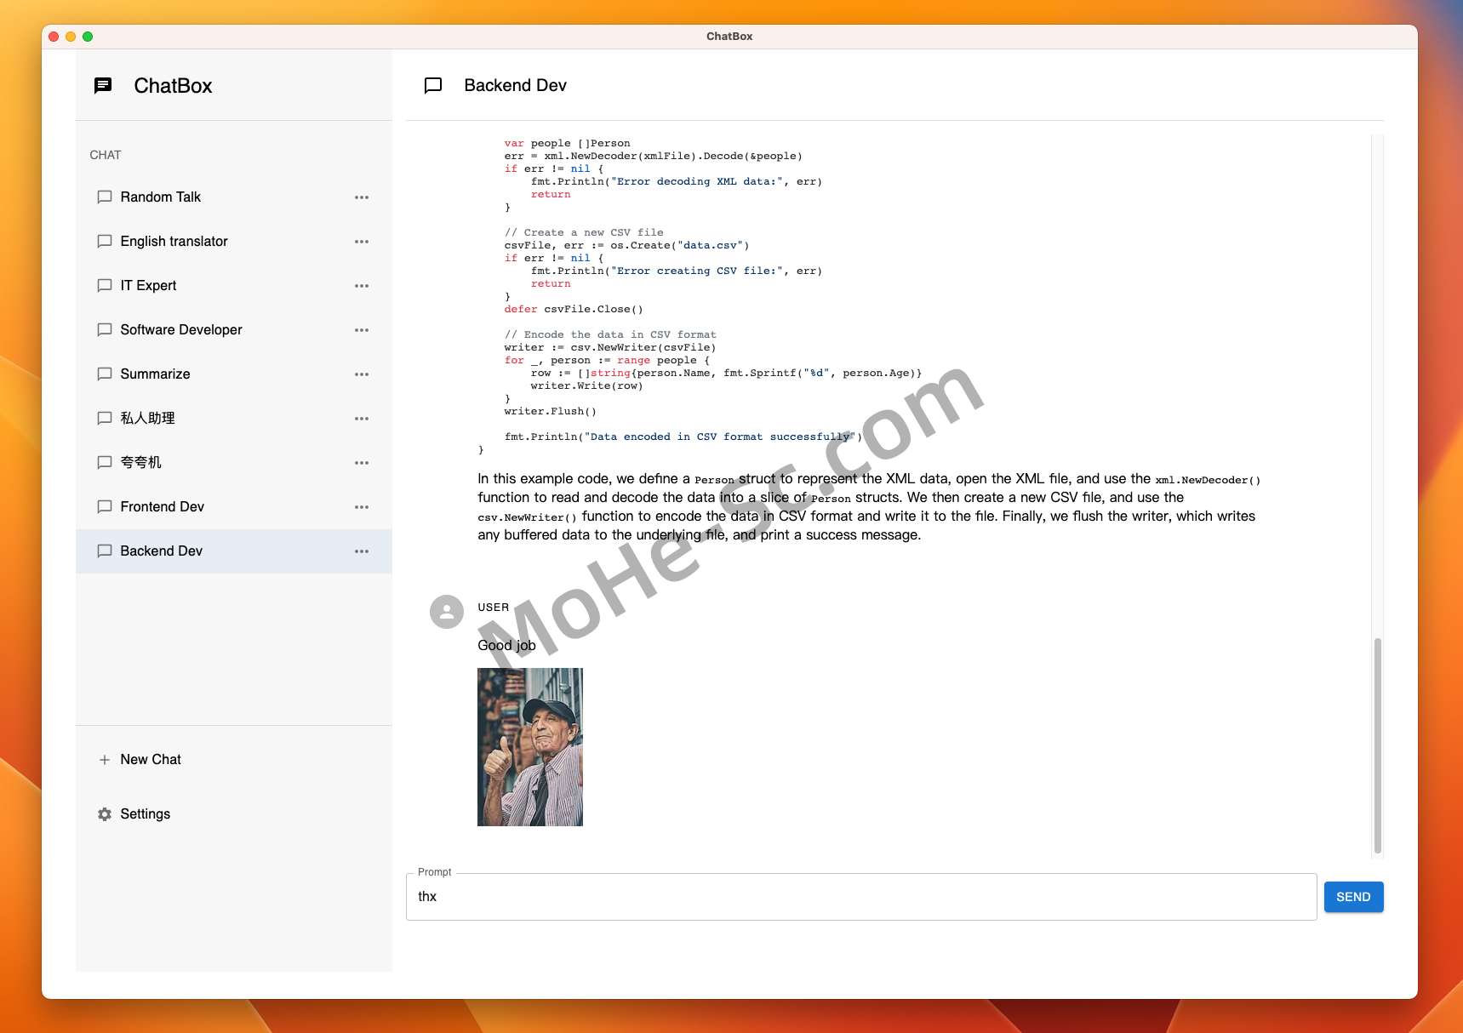
Task: Select the Frontend Dev chat
Action: 234,507
